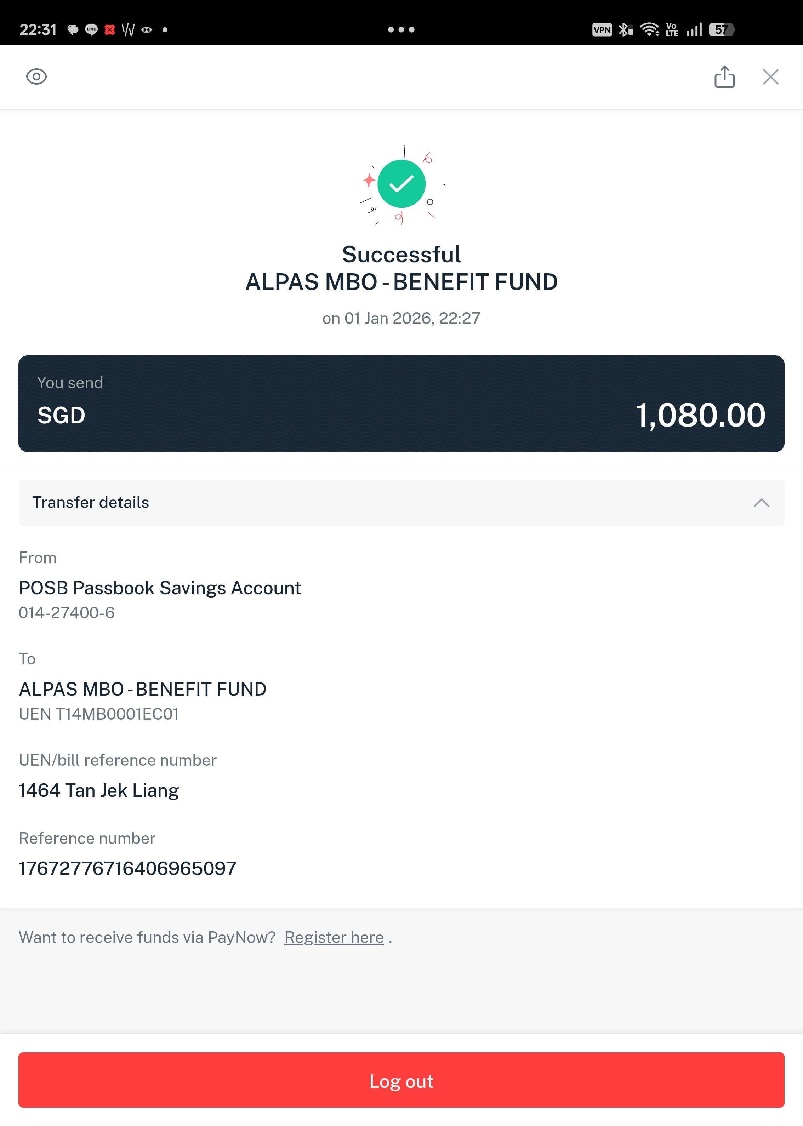The width and height of the screenshot is (803, 1126).
Task: Tap the bill reference 1464 Tan Jek Liang
Action: (99, 790)
